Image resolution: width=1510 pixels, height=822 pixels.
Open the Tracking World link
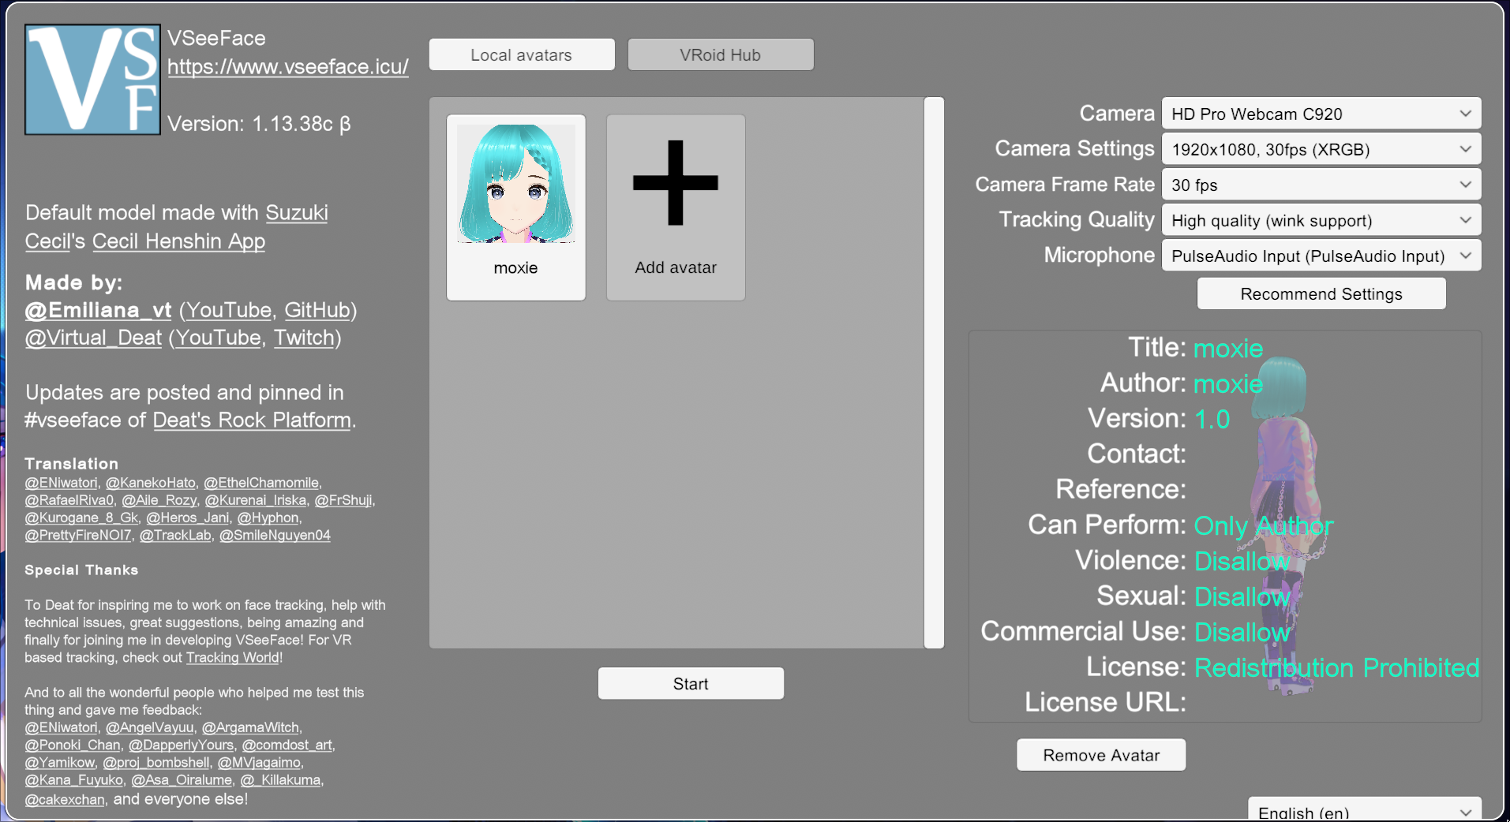[x=233, y=657]
